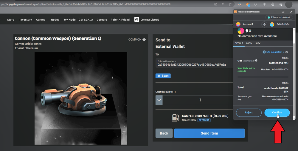Image resolution: width=298 pixels, height=151 pixels.
Task: Toggle the split screen icon
Action: point(264,4)
